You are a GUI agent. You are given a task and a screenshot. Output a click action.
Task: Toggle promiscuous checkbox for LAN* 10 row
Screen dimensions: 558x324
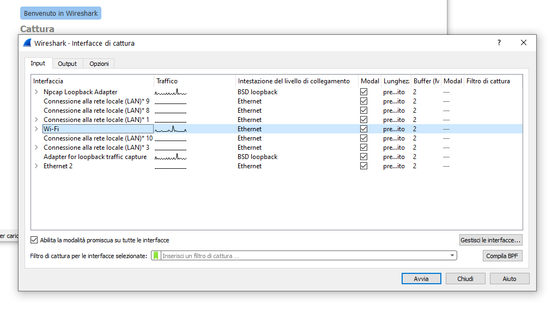tap(363, 138)
